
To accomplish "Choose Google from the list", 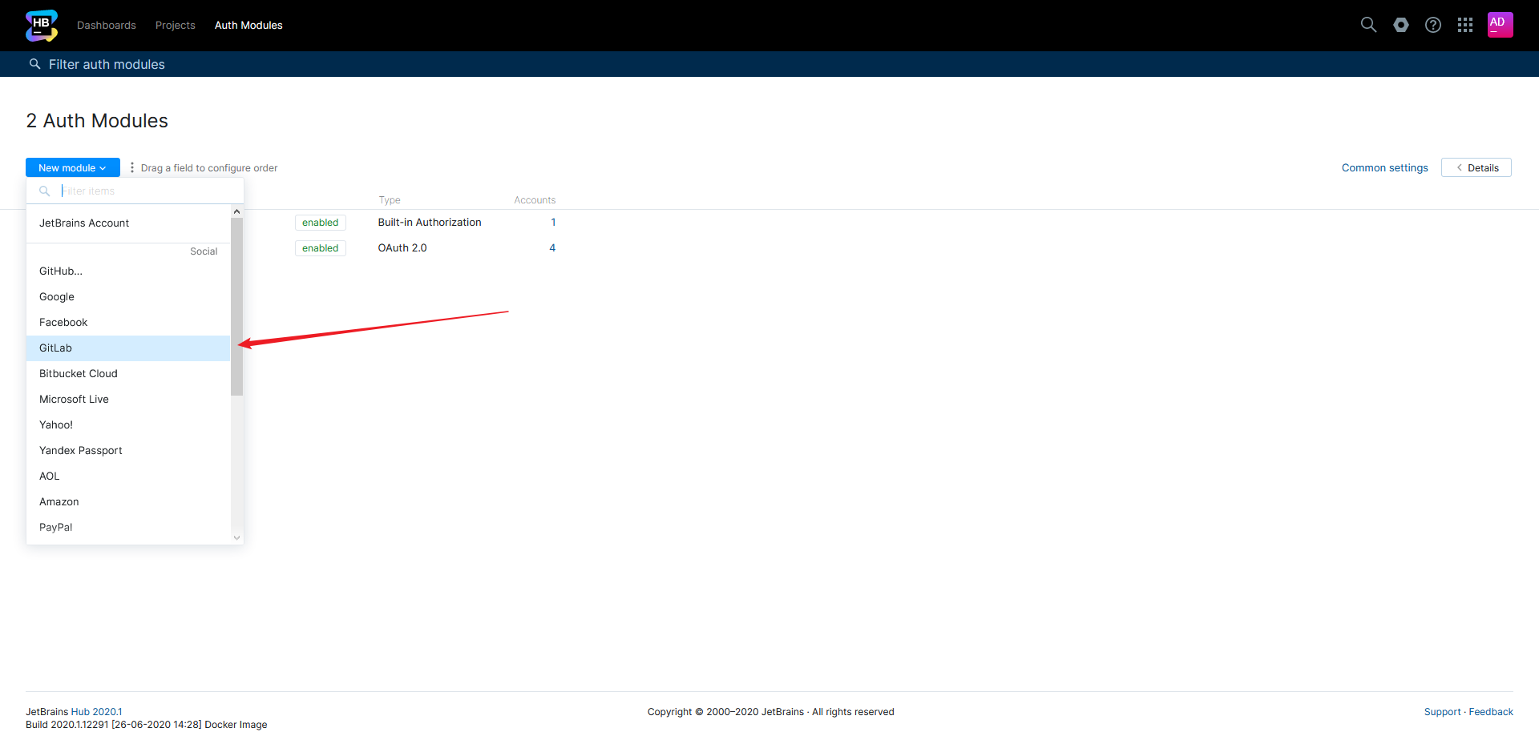I will pyautogui.click(x=128, y=296).
